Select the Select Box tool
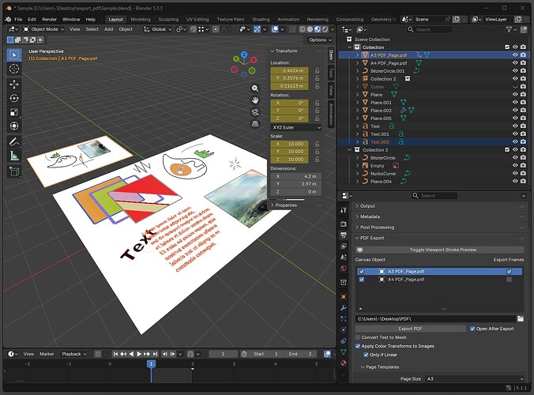The image size is (534, 395). [14, 55]
